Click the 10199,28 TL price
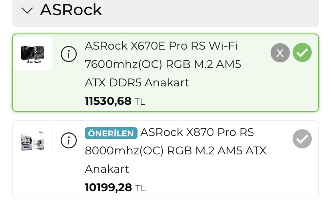The width and height of the screenshot is (331, 204). 108,187
